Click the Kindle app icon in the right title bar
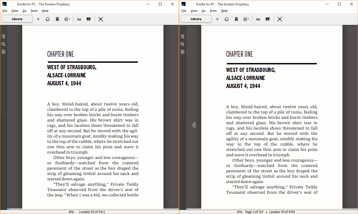The height and width of the screenshot is (214, 358). coord(184,4)
